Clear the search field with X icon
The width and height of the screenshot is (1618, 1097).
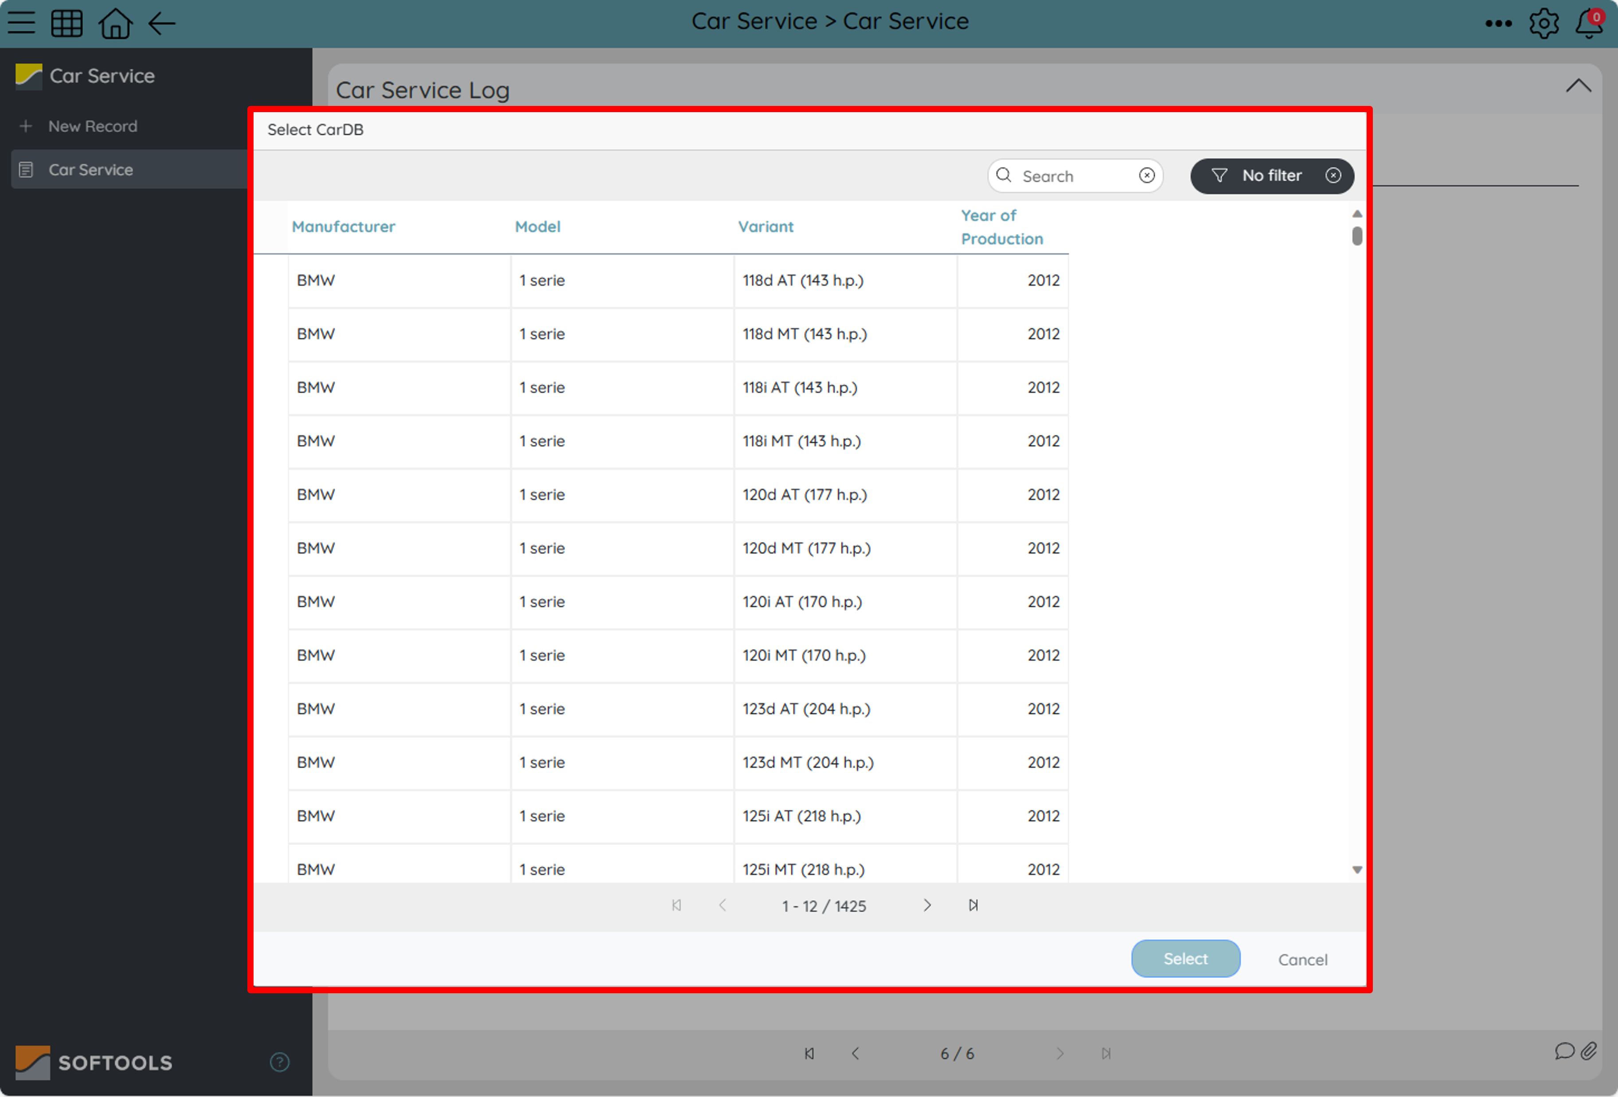[1147, 176]
